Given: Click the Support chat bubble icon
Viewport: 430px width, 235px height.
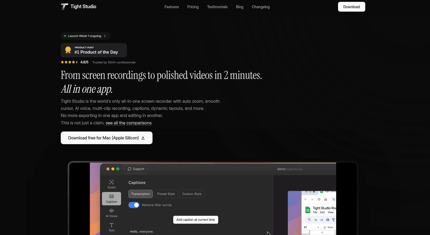Looking at the screenshot, I should (x=130, y=169).
